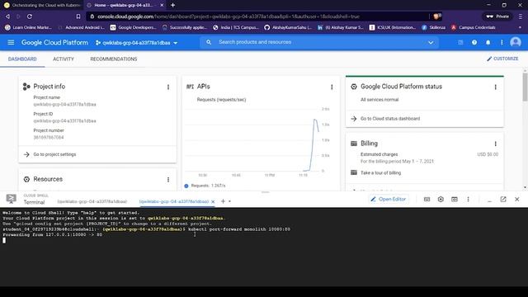Open a new browser tab

click(x=172, y=5)
